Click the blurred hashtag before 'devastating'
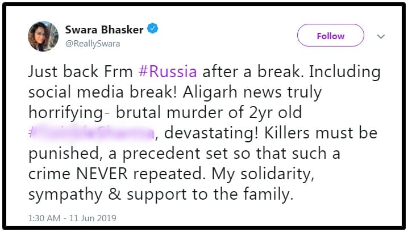The width and height of the screenshot is (408, 232). pos(91,133)
